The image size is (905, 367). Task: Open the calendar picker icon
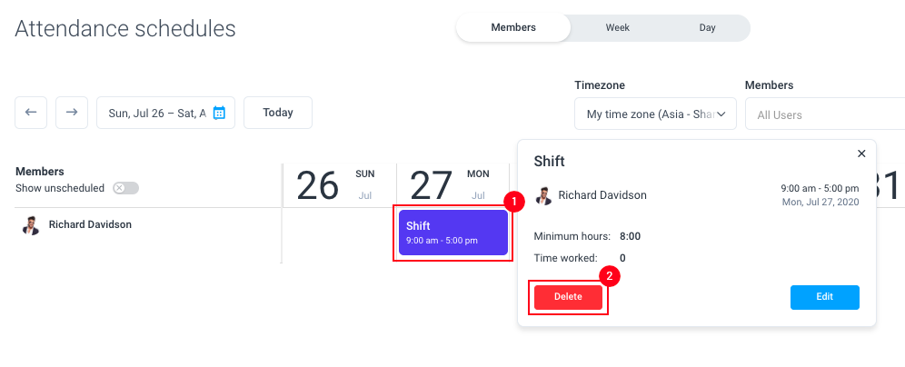tap(219, 113)
